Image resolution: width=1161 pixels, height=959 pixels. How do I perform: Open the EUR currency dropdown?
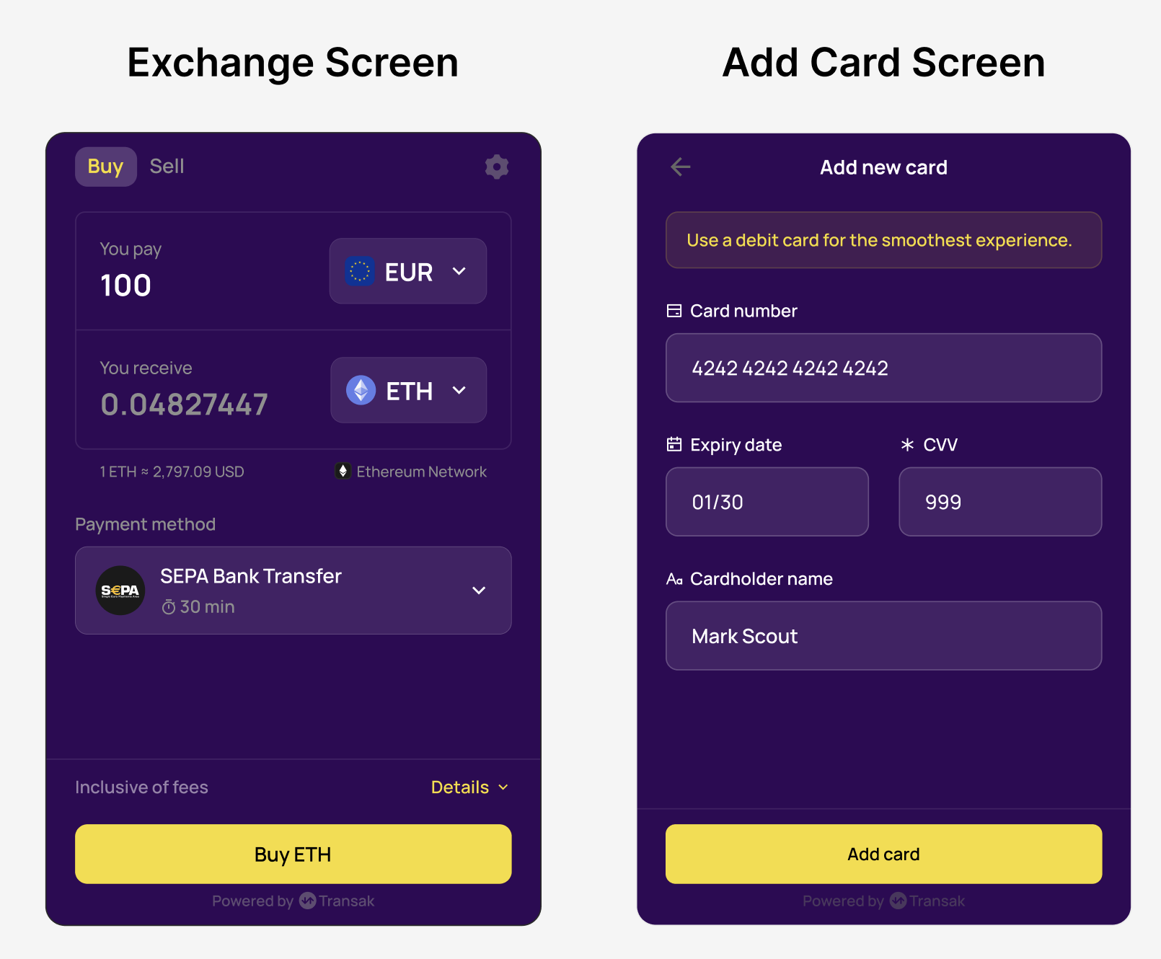pyautogui.click(x=408, y=271)
